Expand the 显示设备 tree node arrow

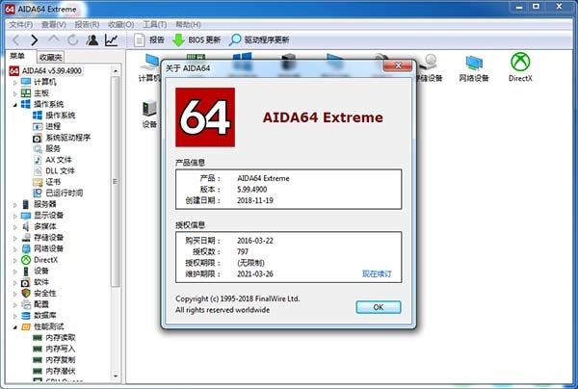tap(15, 216)
